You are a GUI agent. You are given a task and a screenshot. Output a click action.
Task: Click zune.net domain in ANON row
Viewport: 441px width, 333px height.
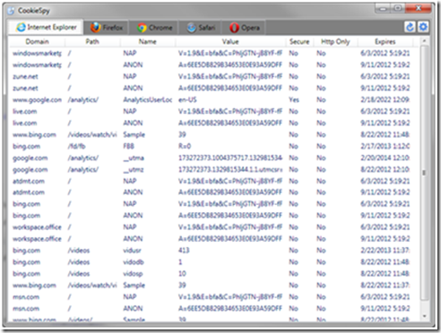[x=25, y=88]
